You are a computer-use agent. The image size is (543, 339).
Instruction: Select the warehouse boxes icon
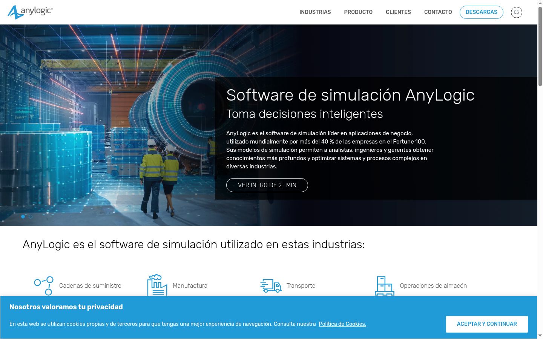(385, 286)
